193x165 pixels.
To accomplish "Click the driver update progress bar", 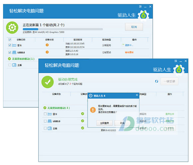I will (x=63, y=29).
